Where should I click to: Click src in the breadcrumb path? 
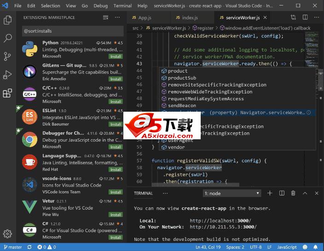point(136,28)
